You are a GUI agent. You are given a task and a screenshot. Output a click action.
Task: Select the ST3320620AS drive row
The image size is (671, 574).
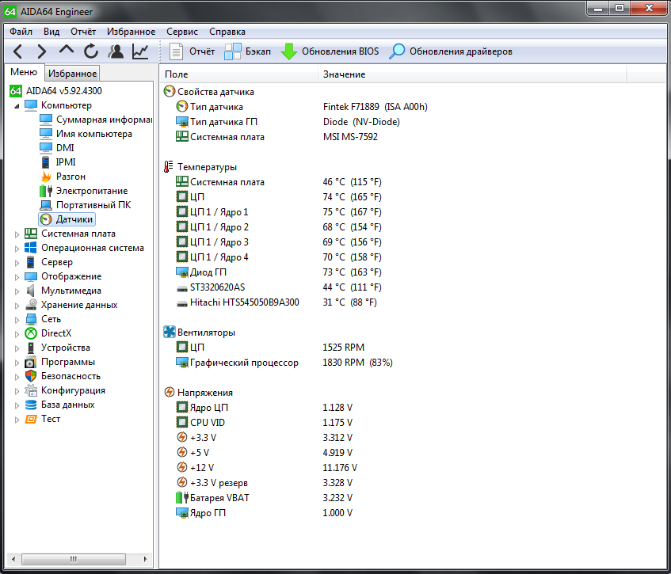(279, 287)
